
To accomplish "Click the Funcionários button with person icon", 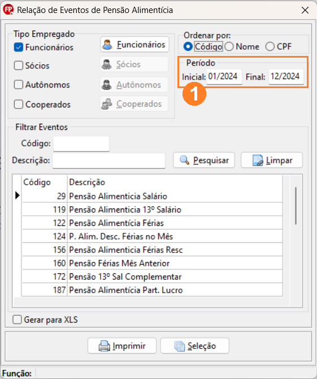I will [134, 45].
